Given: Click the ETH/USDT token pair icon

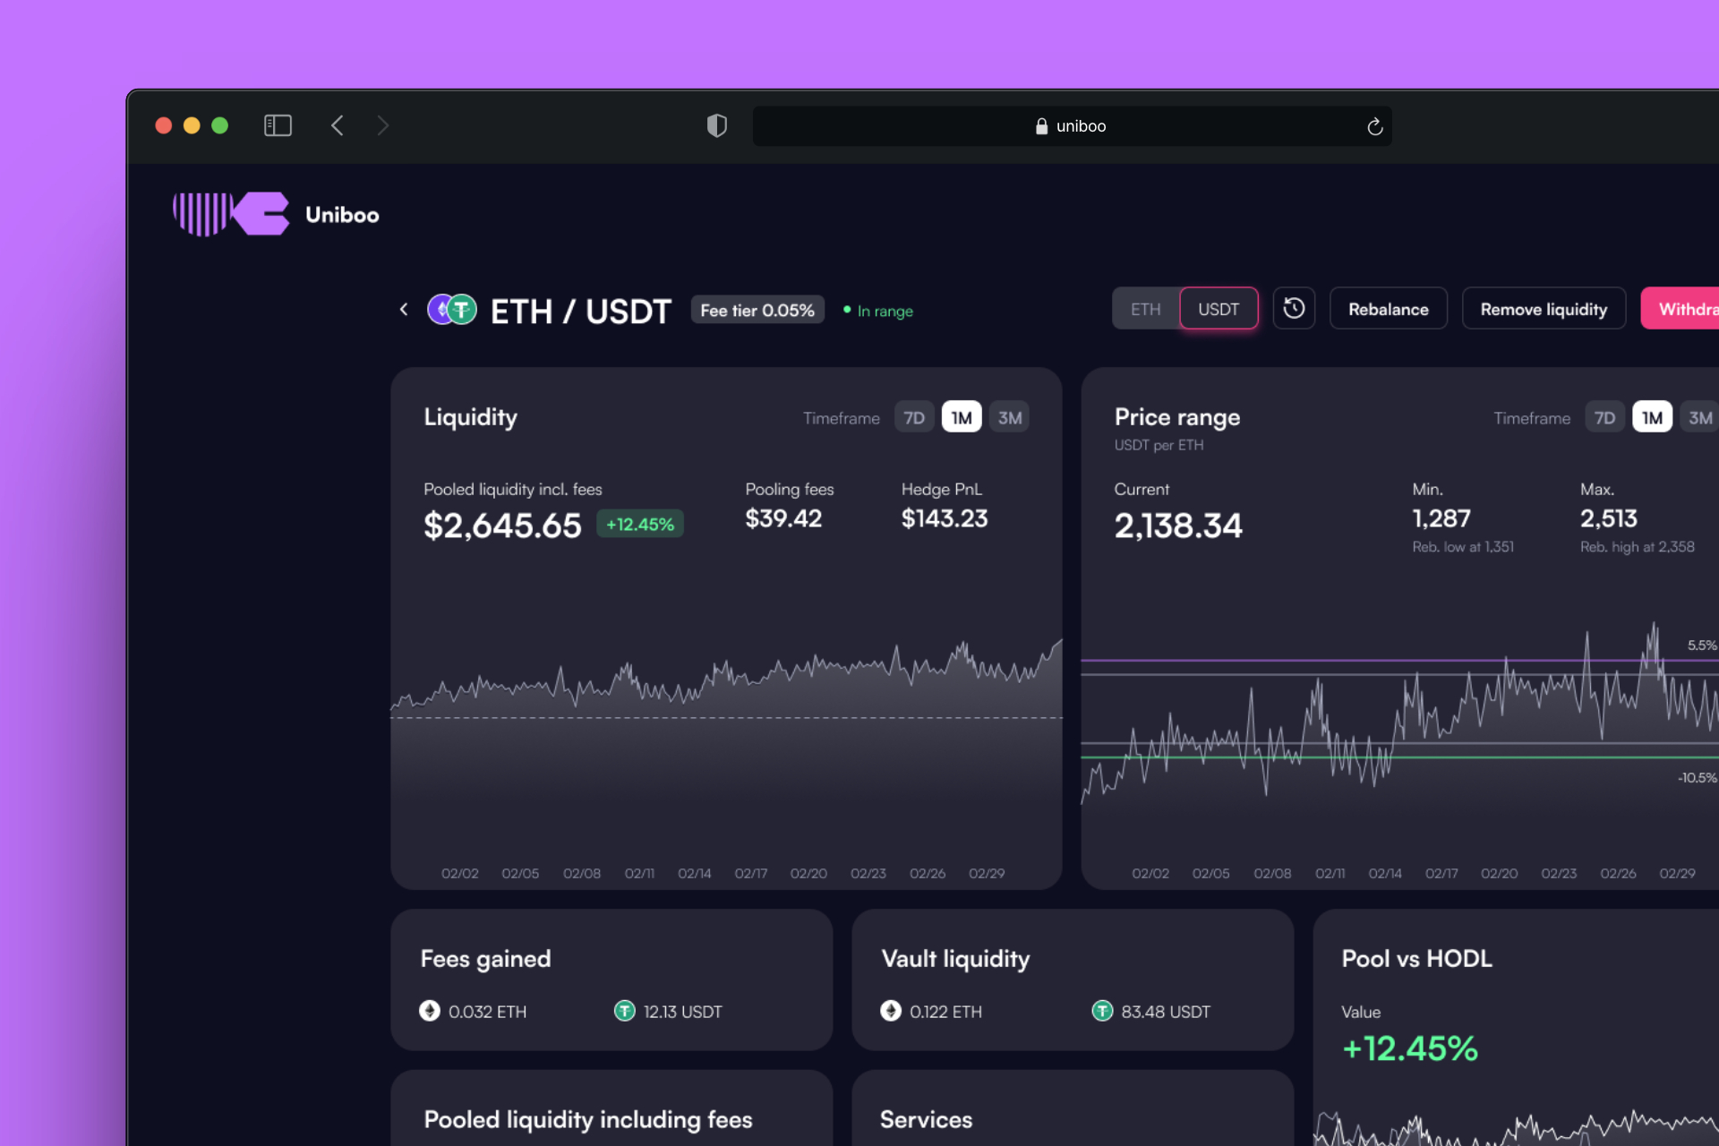Looking at the screenshot, I should click(x=452, y=310).
